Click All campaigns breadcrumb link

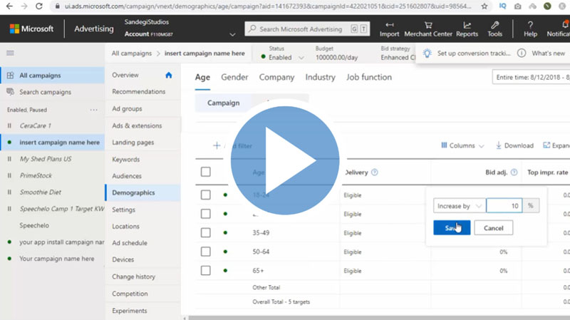pyautogui.click(x=132, y=53)
